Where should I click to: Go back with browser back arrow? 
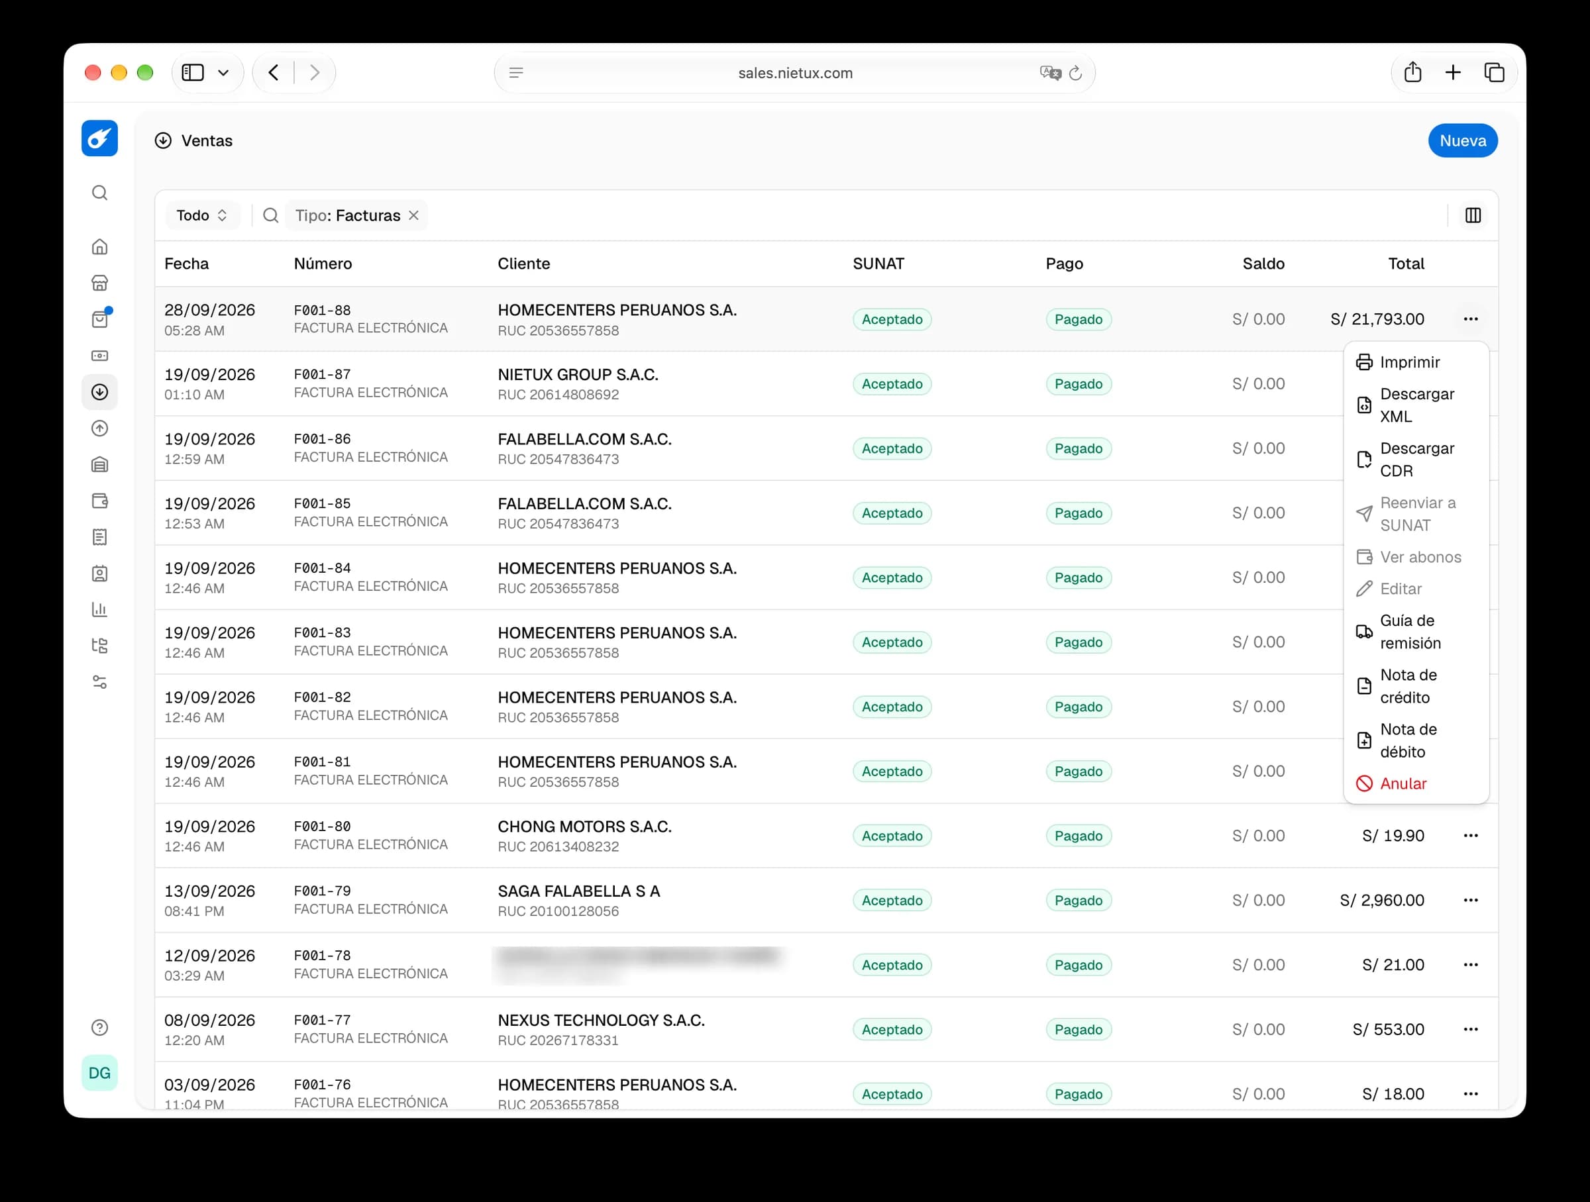coord(274,73)
